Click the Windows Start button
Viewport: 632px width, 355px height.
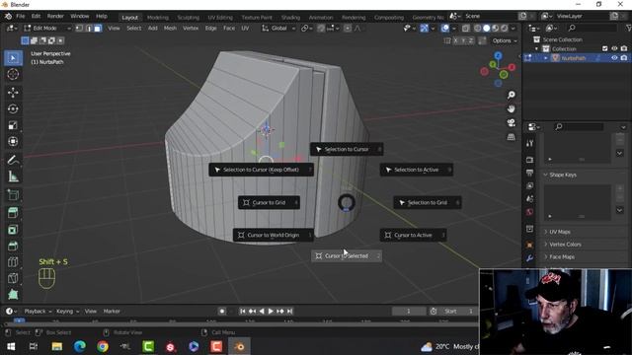11,346
